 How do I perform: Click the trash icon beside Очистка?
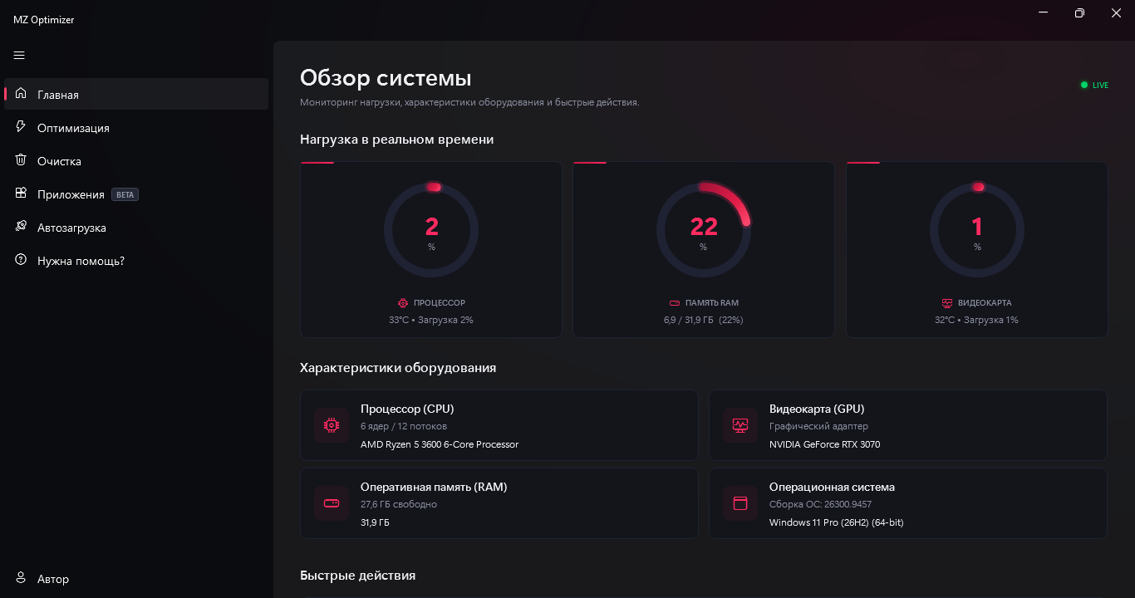click(21, 160)
